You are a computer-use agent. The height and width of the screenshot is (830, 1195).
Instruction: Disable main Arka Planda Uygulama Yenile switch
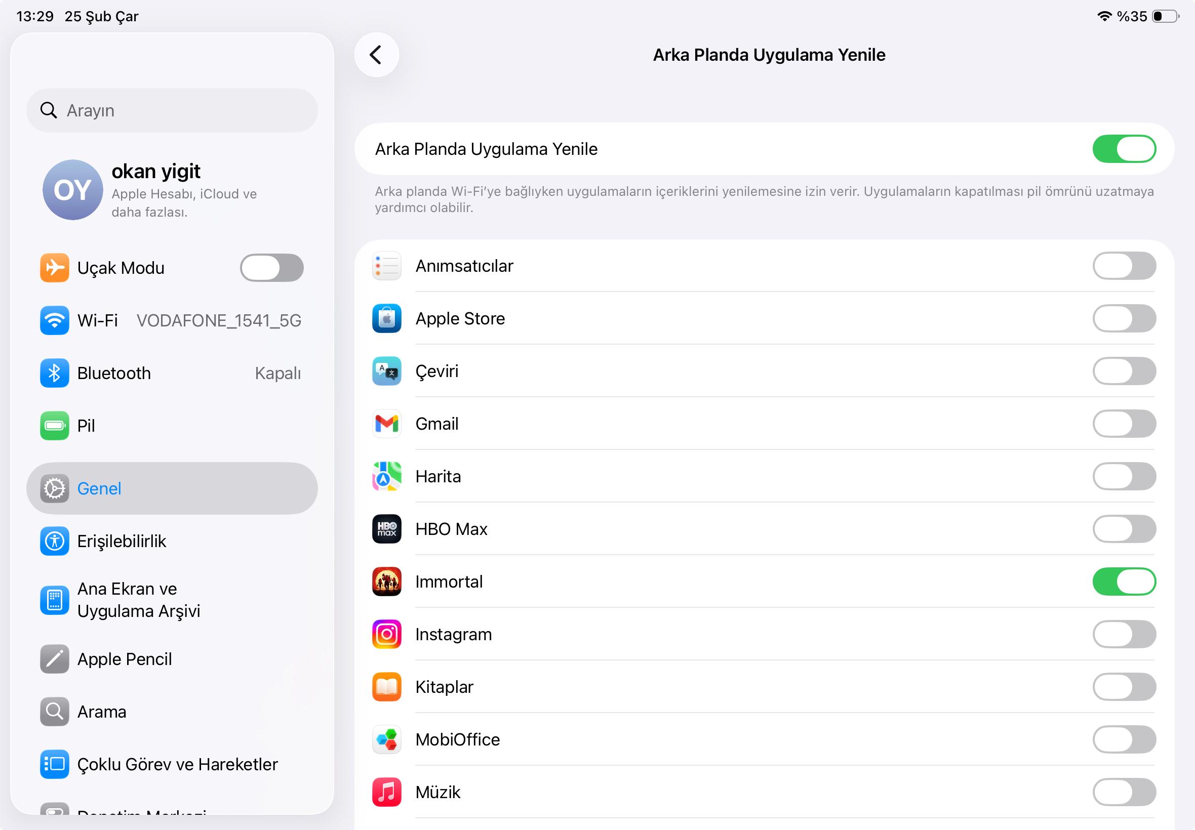tap(1124, 149)
